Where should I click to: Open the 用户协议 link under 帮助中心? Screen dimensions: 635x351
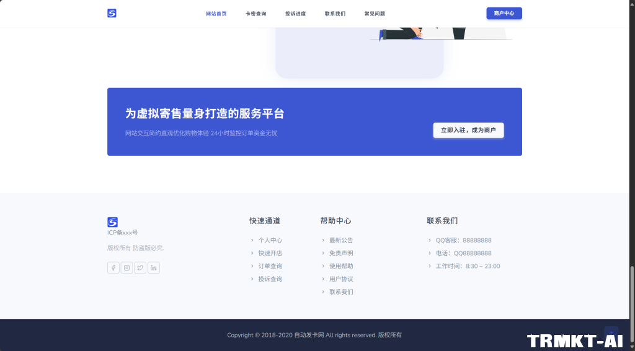(341, 279)
